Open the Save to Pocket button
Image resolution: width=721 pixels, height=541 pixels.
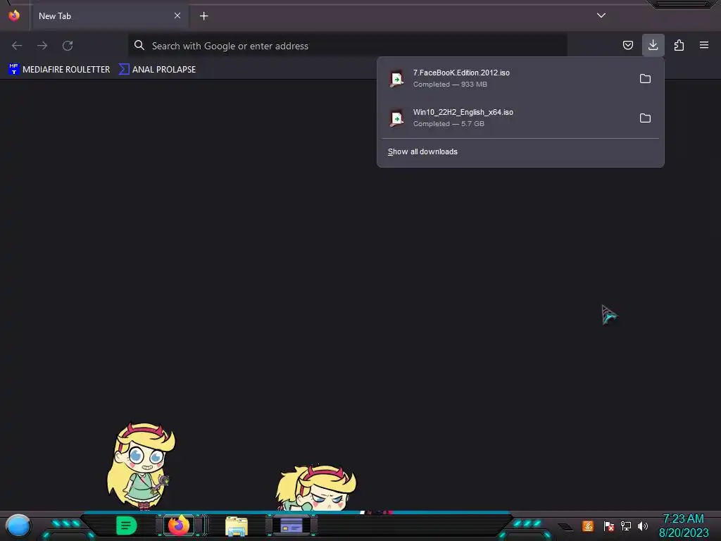(627, 45)
